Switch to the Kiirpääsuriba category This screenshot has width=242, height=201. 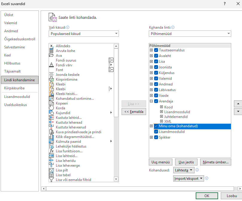coord(14,88)
